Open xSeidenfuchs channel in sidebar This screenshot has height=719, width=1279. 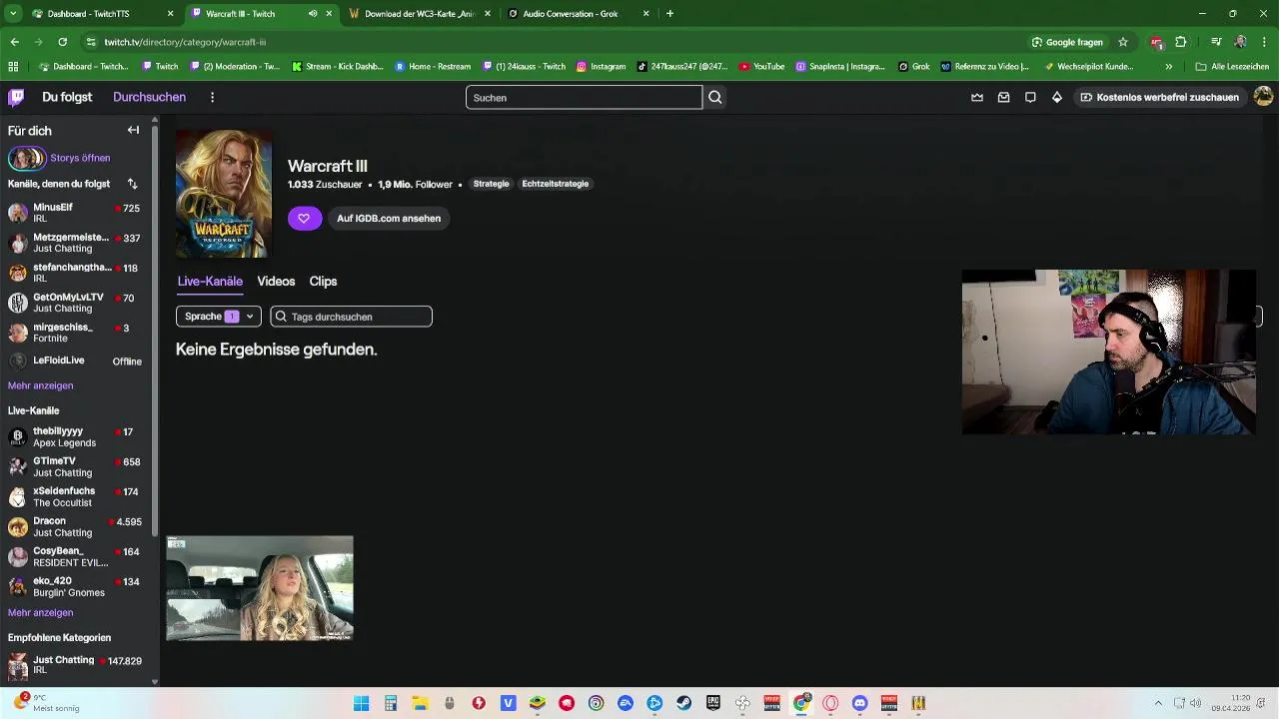coord(75,496)
